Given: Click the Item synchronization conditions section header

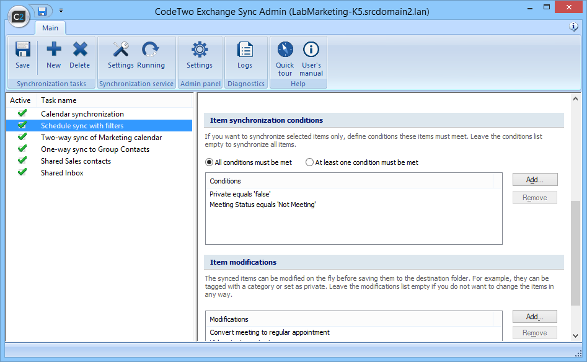Looking at the screenshot, I should (x=384, y=120).
